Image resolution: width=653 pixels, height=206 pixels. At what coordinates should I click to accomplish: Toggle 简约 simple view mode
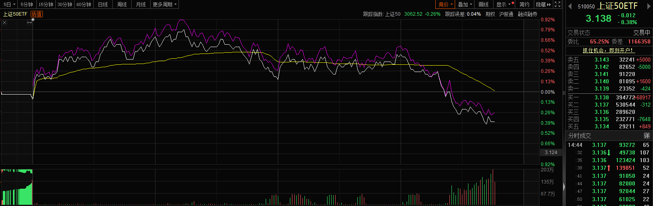click(524, 4)
